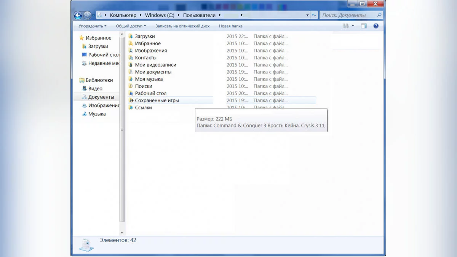
Task: Open the Упорядочить menu
Action: (93, 26)
